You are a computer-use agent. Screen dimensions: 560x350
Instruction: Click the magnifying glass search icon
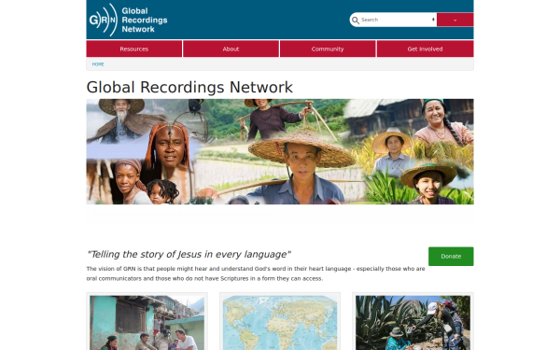(x=355, y=20)
